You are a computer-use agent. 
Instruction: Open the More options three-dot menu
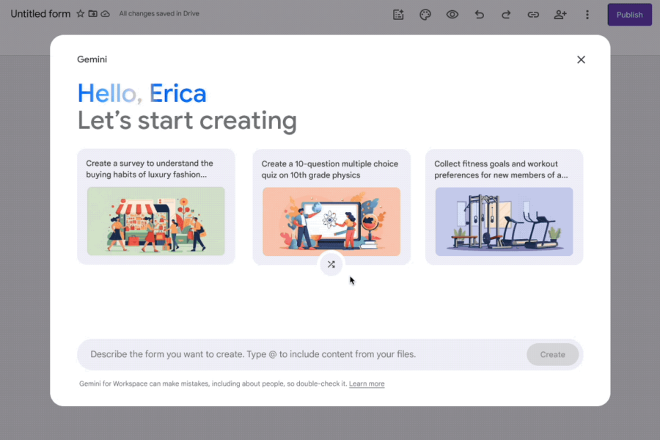pos(587,14)
